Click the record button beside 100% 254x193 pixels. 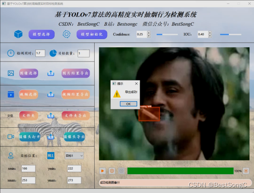(246, 171)
